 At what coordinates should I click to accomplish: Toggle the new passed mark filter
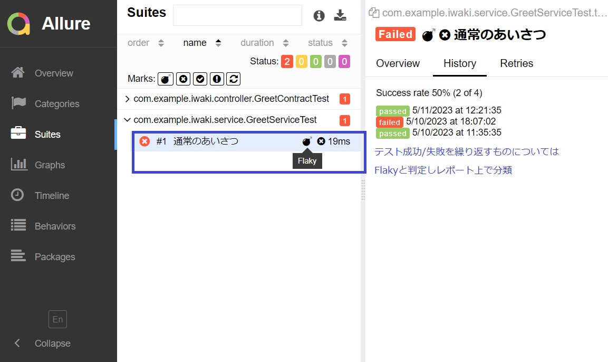pyautogui.click(x=200, y=79)
